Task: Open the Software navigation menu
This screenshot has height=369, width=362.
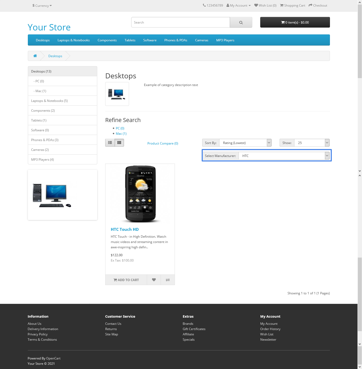Action: [x=150, y=40]
